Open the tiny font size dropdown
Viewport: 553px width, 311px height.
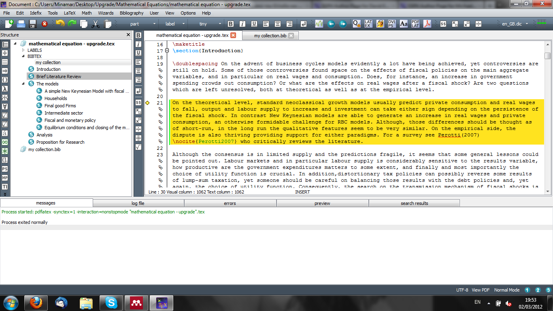click(x=206, y=24)
